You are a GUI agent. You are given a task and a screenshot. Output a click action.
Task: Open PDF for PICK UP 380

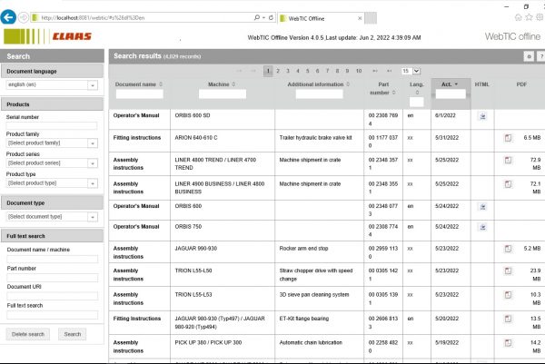[x=508, y=343]
